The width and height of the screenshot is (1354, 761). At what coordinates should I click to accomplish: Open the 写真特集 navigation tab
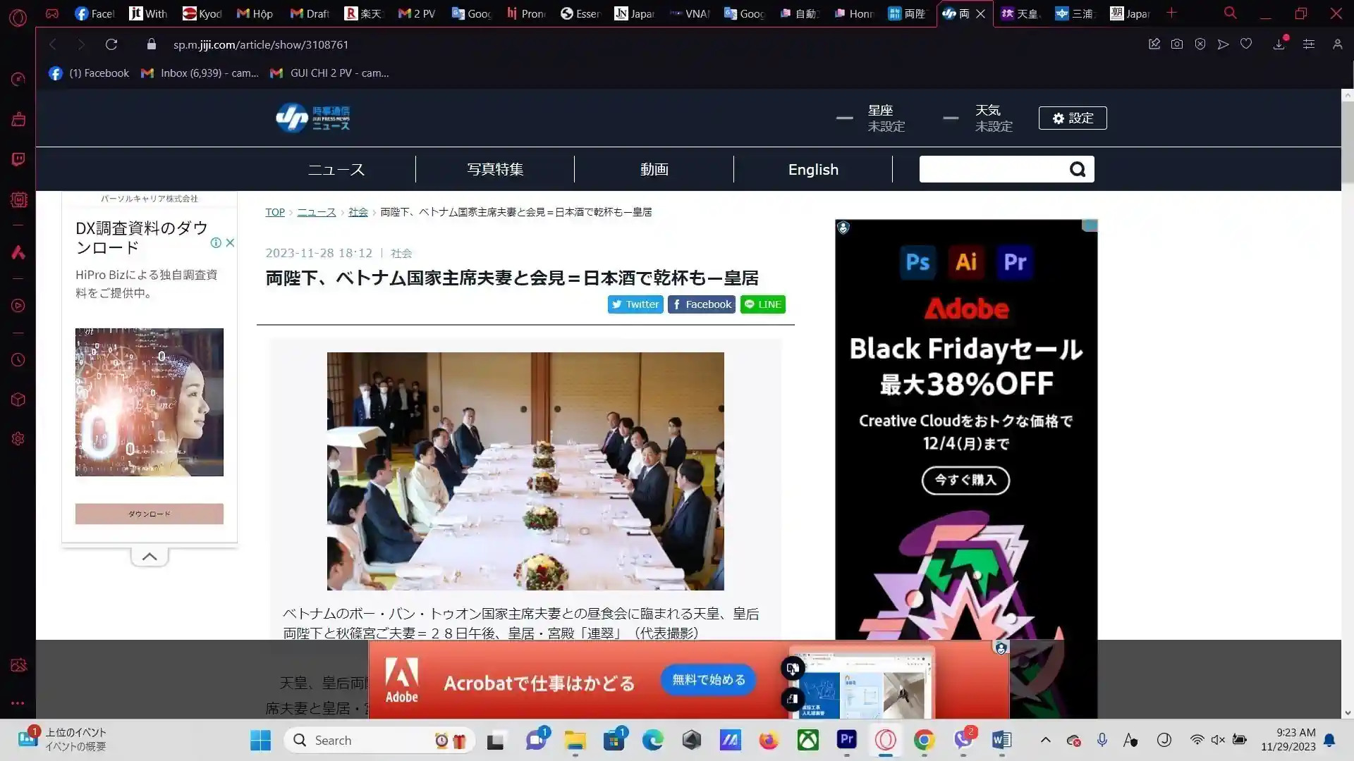coord(495,169)
